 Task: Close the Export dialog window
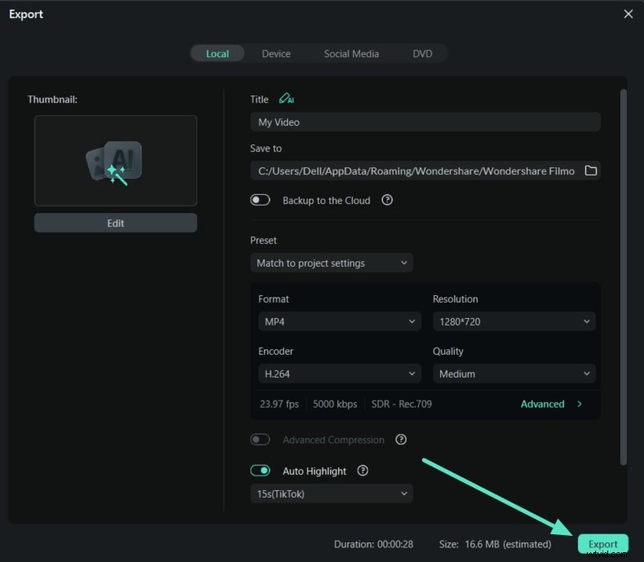(628, 14)
